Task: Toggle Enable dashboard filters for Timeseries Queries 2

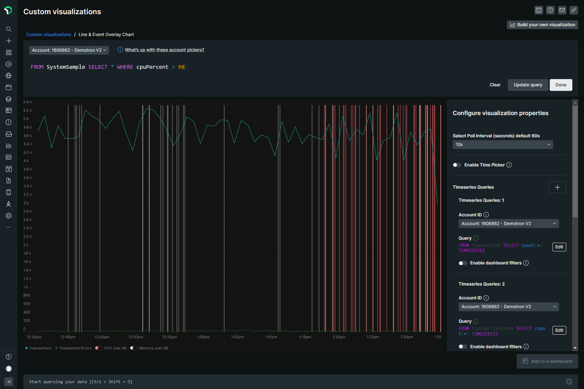Action: click(463, 347)
